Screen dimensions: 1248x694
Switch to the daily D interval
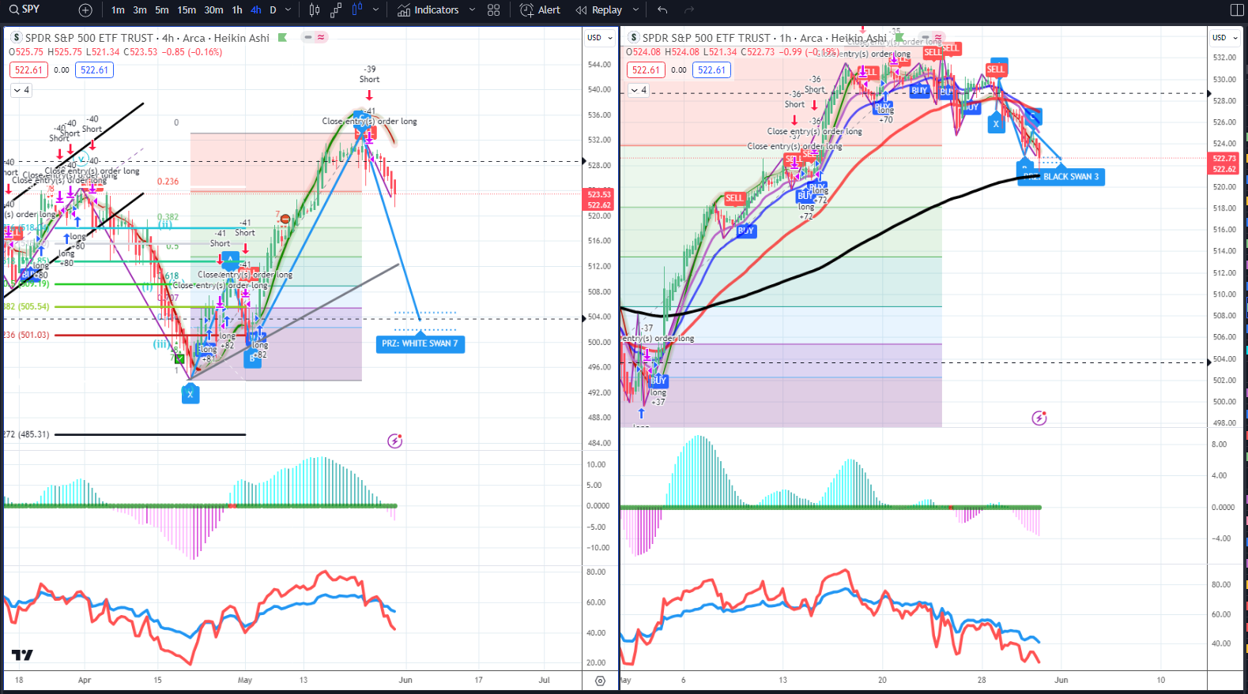273,10
